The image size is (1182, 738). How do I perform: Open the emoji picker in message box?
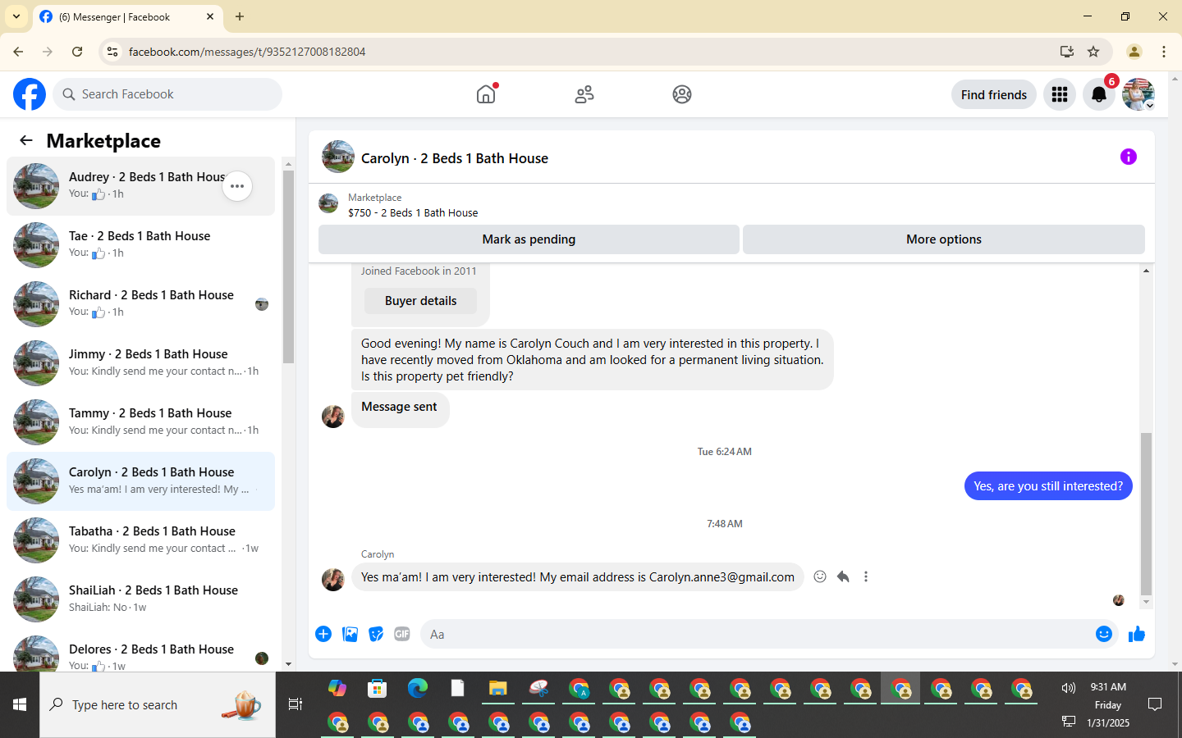point(1104,634)
